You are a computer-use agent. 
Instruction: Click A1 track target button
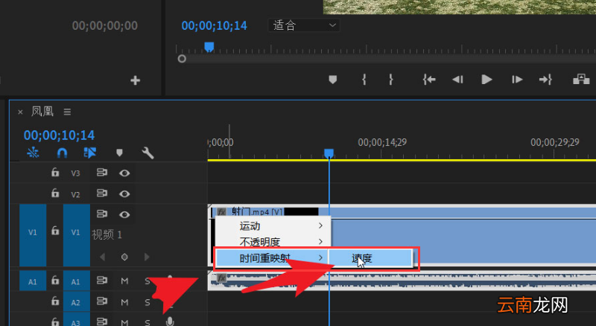(x=77, y=281)
